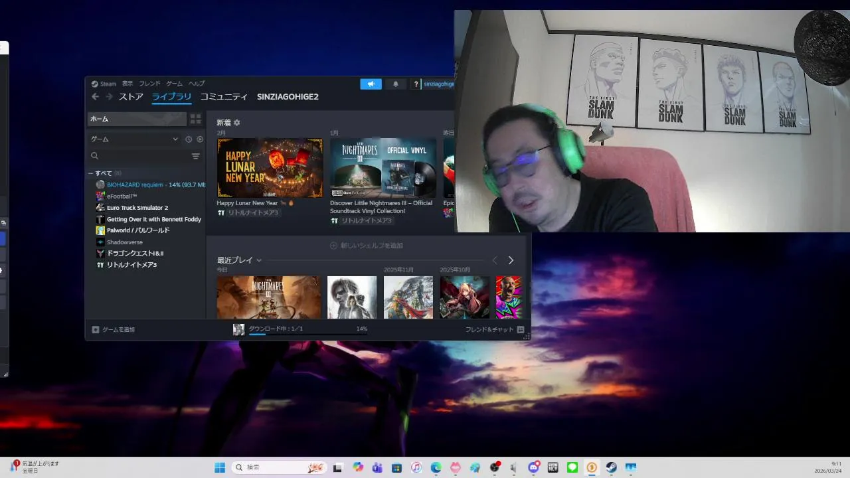
Task: Switch to the コミュニティ tab
Action: coord(224,97)
